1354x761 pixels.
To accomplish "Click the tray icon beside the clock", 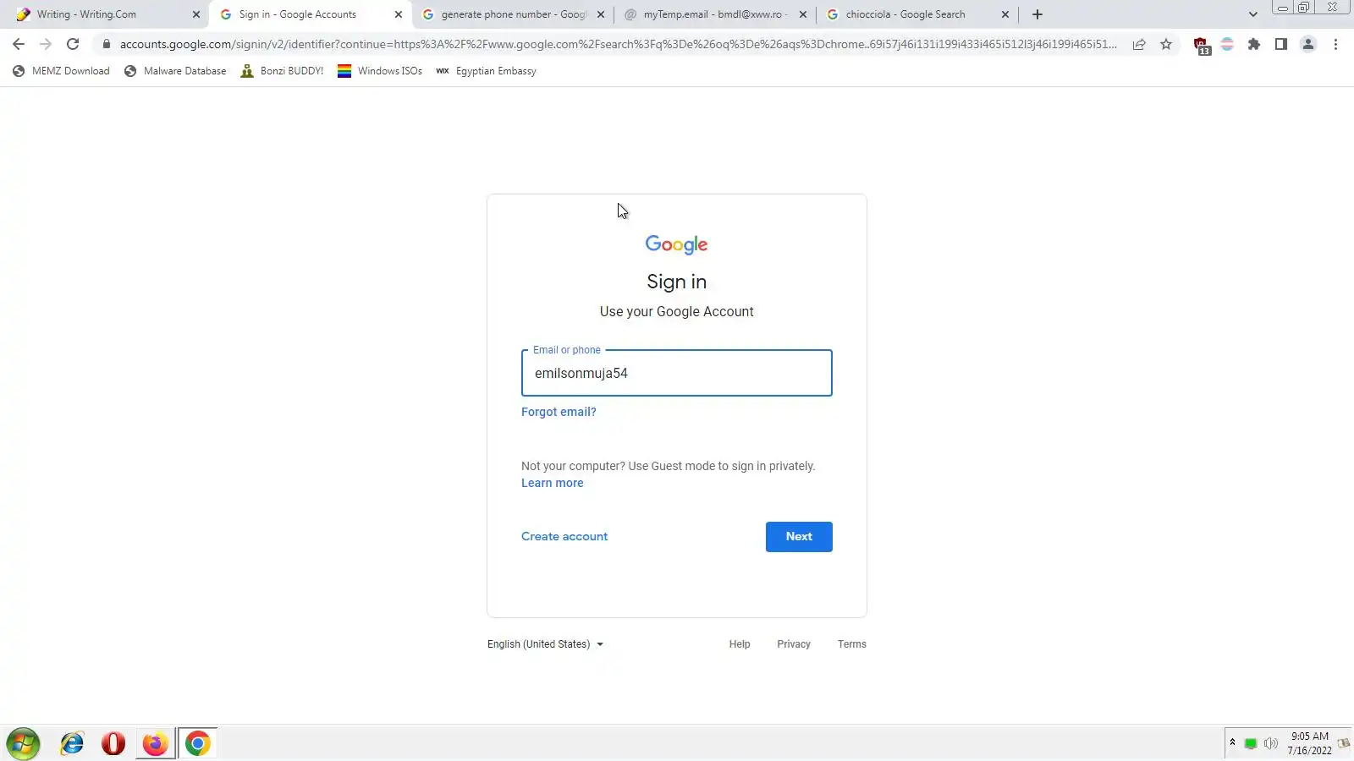I will pos(1343,743).
